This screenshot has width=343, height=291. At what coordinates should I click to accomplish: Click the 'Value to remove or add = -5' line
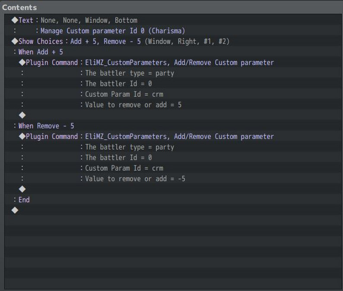[x=135, y=178]
